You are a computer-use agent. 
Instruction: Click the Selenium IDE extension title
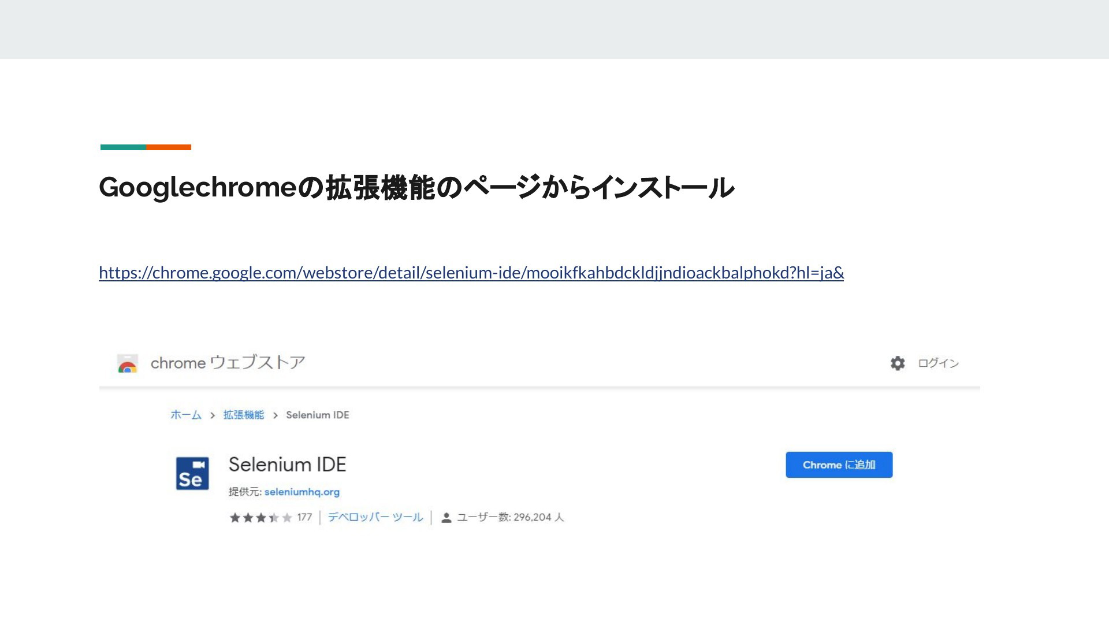pyautogui.click(x=288, y=465)
